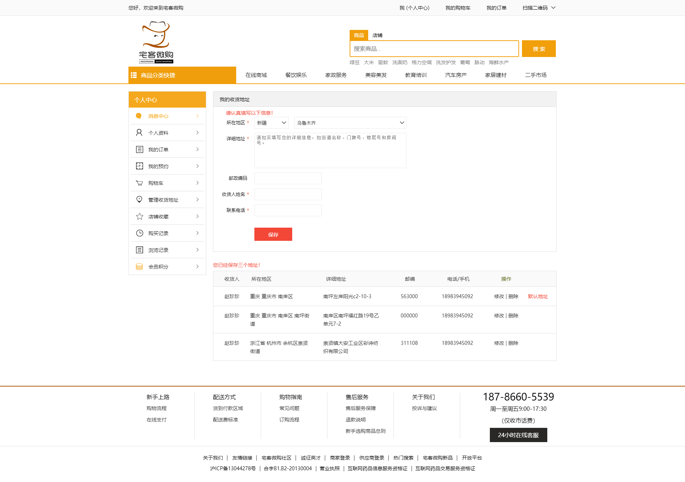Viewport: 685px width, 482px height.
Task: Click the member points coins icon
Action: (x=139, y=266)
